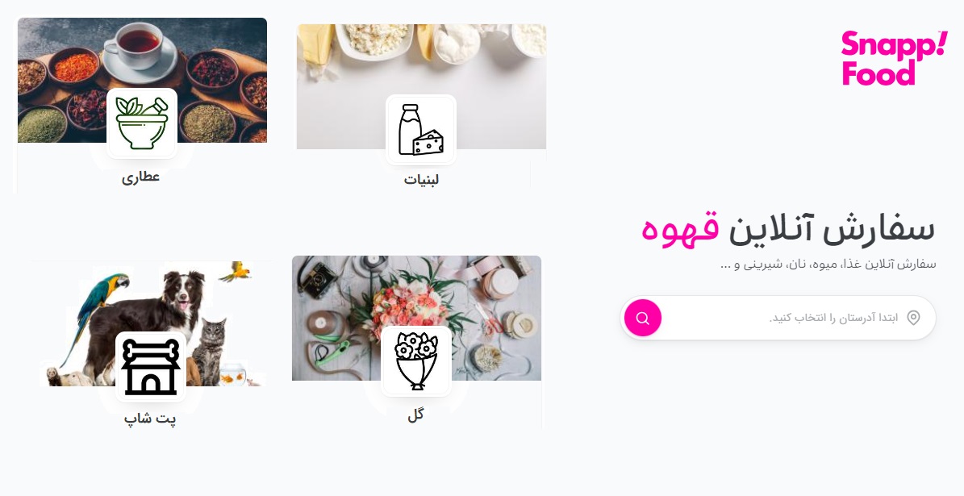
Task: Open the dog, cat and parrot photo
Action: [x=151, y=323]
